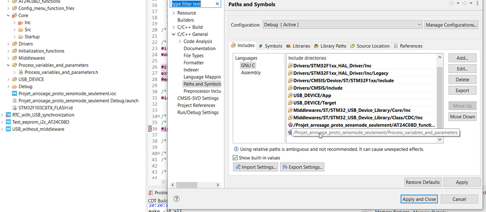The image size is (486, 212).
Task: Open the Library Paths tab
Action: (330, 46)
